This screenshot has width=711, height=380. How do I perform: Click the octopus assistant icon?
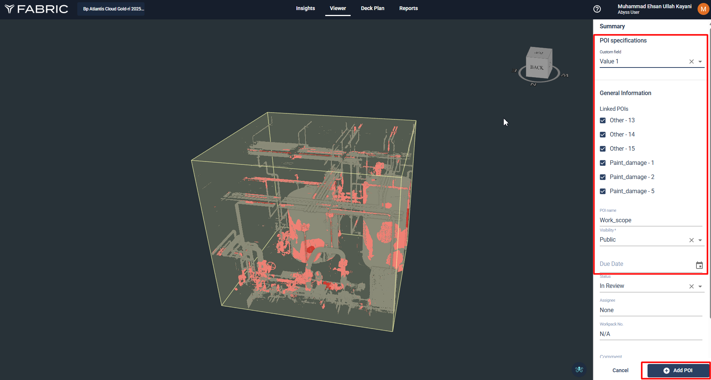tap(579, 369)
